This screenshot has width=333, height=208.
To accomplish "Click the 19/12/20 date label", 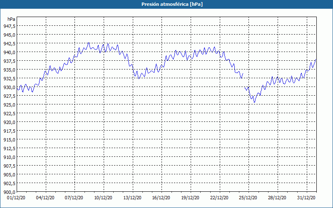I will click(190, 198).
